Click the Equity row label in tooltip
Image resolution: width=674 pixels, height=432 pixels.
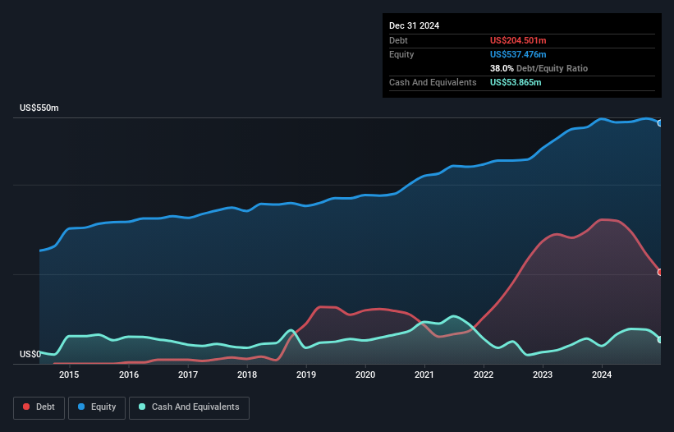[401, 54]
